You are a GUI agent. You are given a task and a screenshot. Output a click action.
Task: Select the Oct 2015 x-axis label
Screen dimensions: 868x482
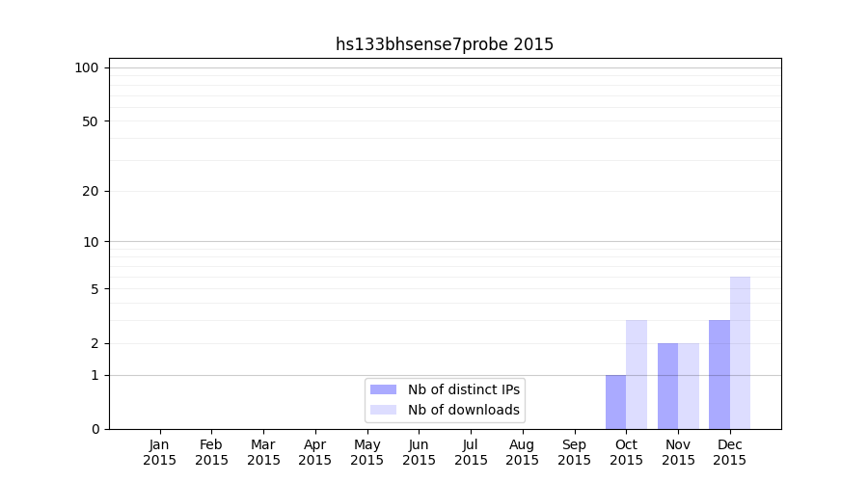pyautogui.click(x=626, y=452)
